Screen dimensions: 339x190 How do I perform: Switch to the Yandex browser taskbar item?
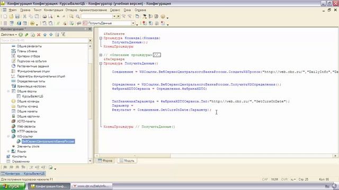92,186
